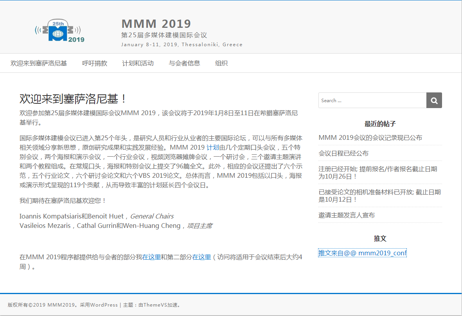Open tweets link 推文来自 mmm2019_conf

[x=362, y=253]
